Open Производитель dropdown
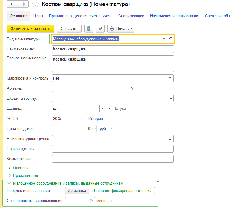 coord(164,149)
